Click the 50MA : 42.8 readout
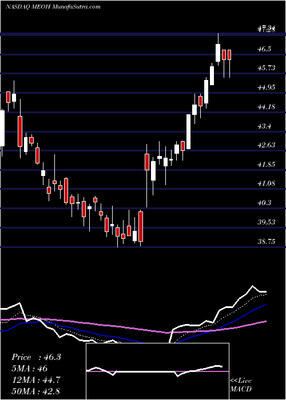Image resolution: width=286 pixels, height=400 pixels. [x=35, y=391]
